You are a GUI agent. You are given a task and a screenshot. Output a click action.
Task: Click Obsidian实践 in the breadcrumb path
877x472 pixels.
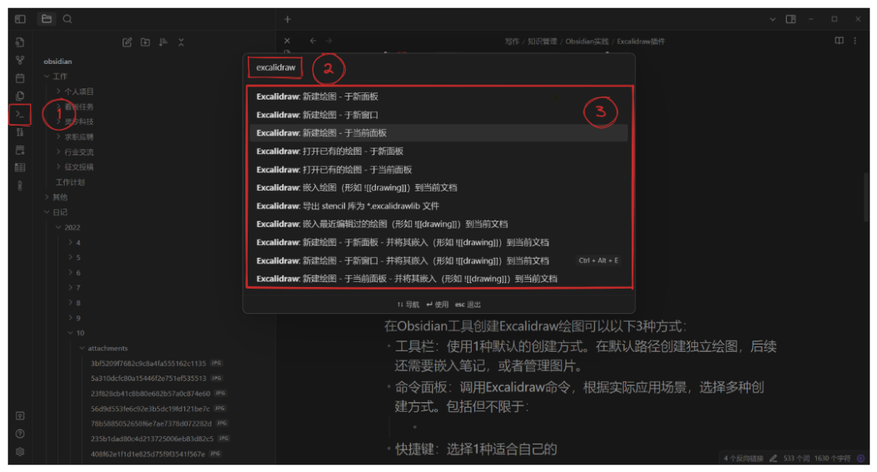tap(587, 41)
